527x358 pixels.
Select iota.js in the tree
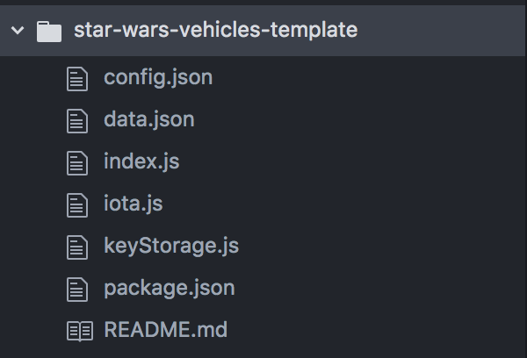click(134, 204)
